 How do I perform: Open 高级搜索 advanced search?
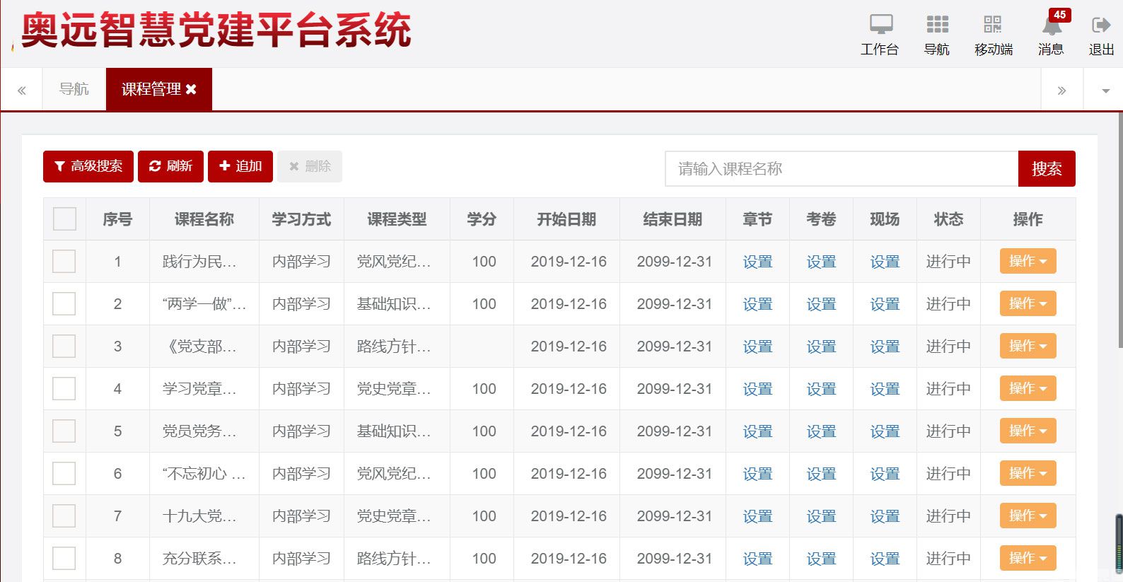88,166
